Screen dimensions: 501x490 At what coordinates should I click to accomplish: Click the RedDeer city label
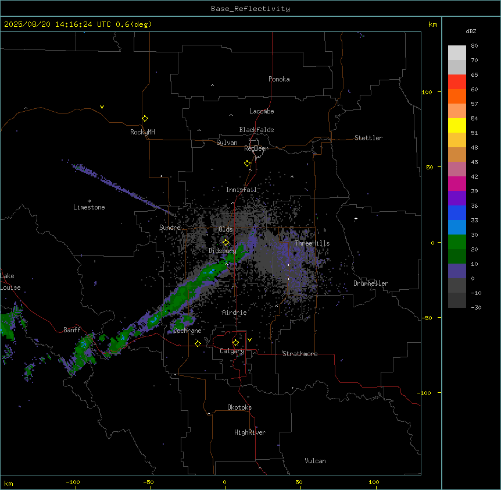click(x=256, y=148)
